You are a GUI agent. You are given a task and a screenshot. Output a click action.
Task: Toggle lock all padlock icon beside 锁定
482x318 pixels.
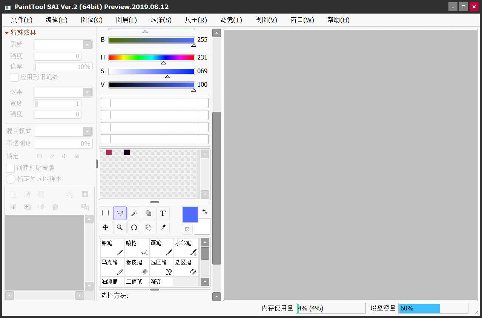pos(77,156)
